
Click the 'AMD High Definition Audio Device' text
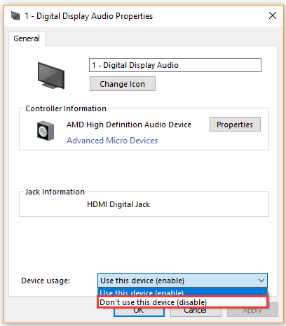129,125
